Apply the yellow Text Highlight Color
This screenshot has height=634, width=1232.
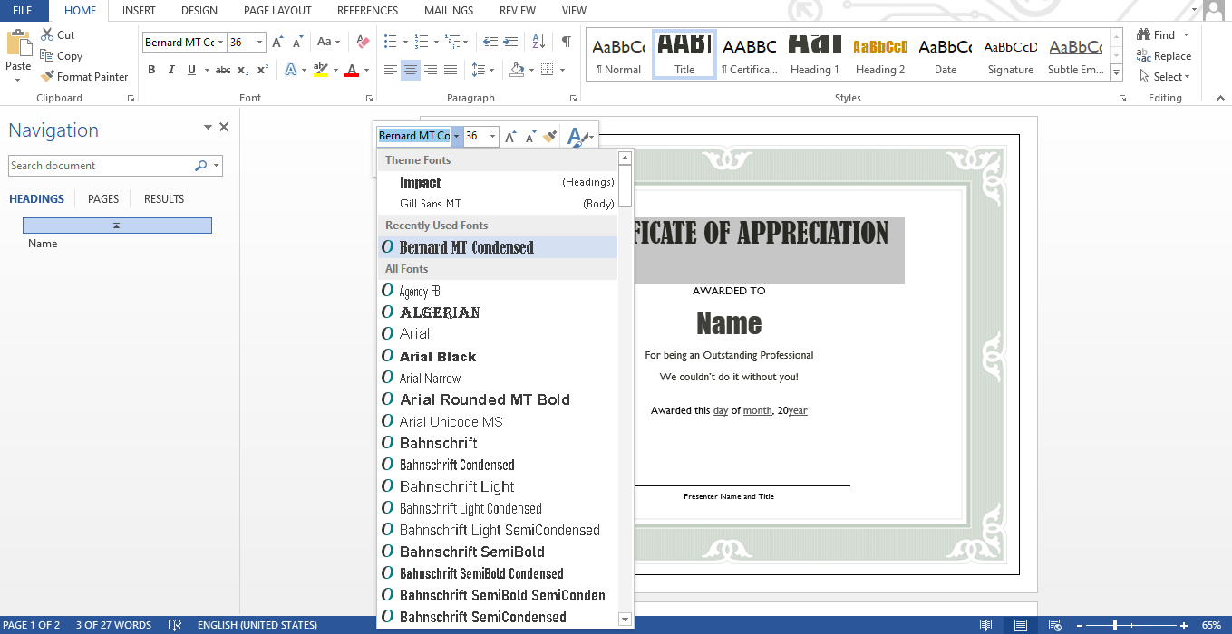[319, 70]
